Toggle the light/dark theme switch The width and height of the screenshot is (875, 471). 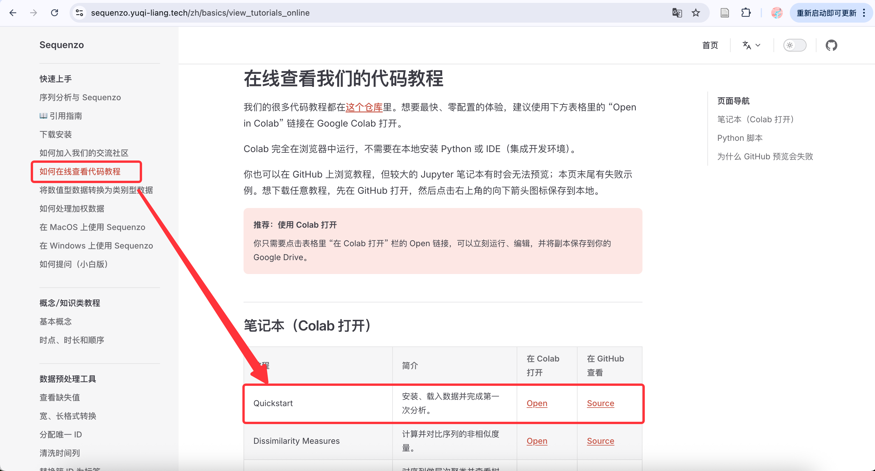(794, 45)
